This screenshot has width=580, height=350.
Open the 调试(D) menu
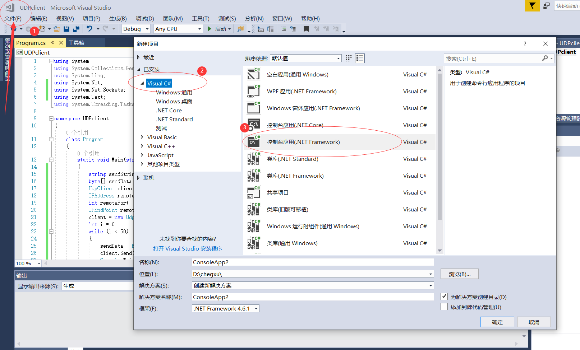point(145,18)
